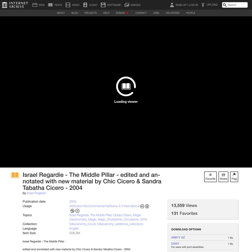Viewport: 252px width, 252px height.
Task: Open the folkscanomy collection link
Action: tap(105, 224)
